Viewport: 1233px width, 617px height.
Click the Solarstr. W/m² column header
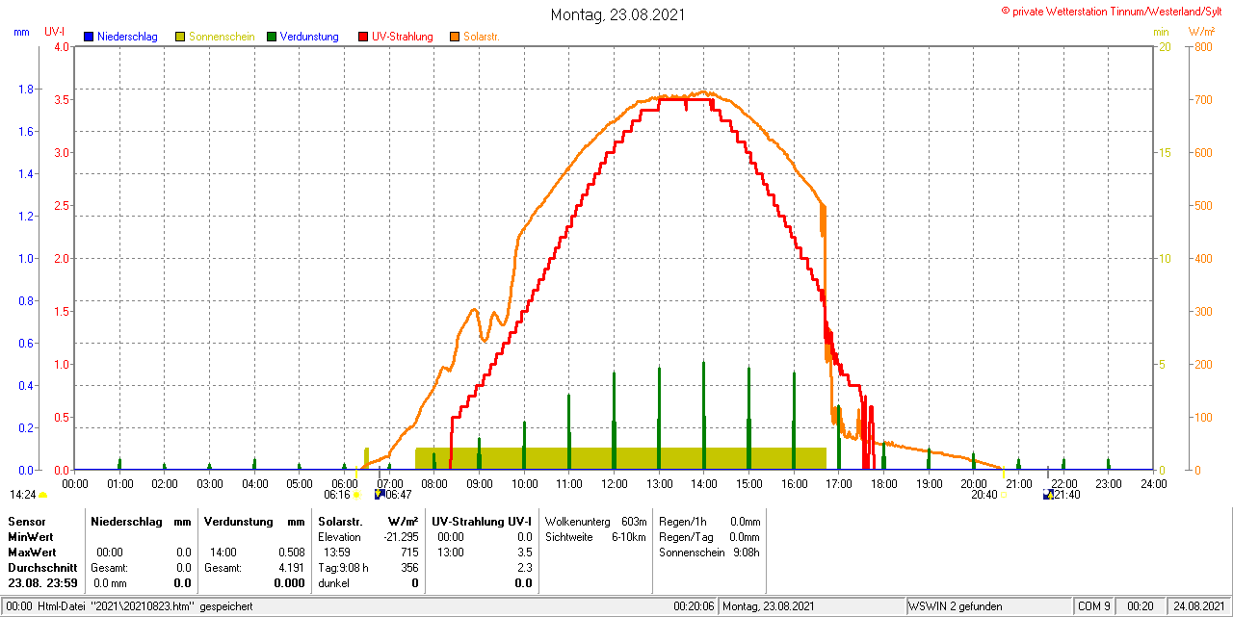coord(368,521)
